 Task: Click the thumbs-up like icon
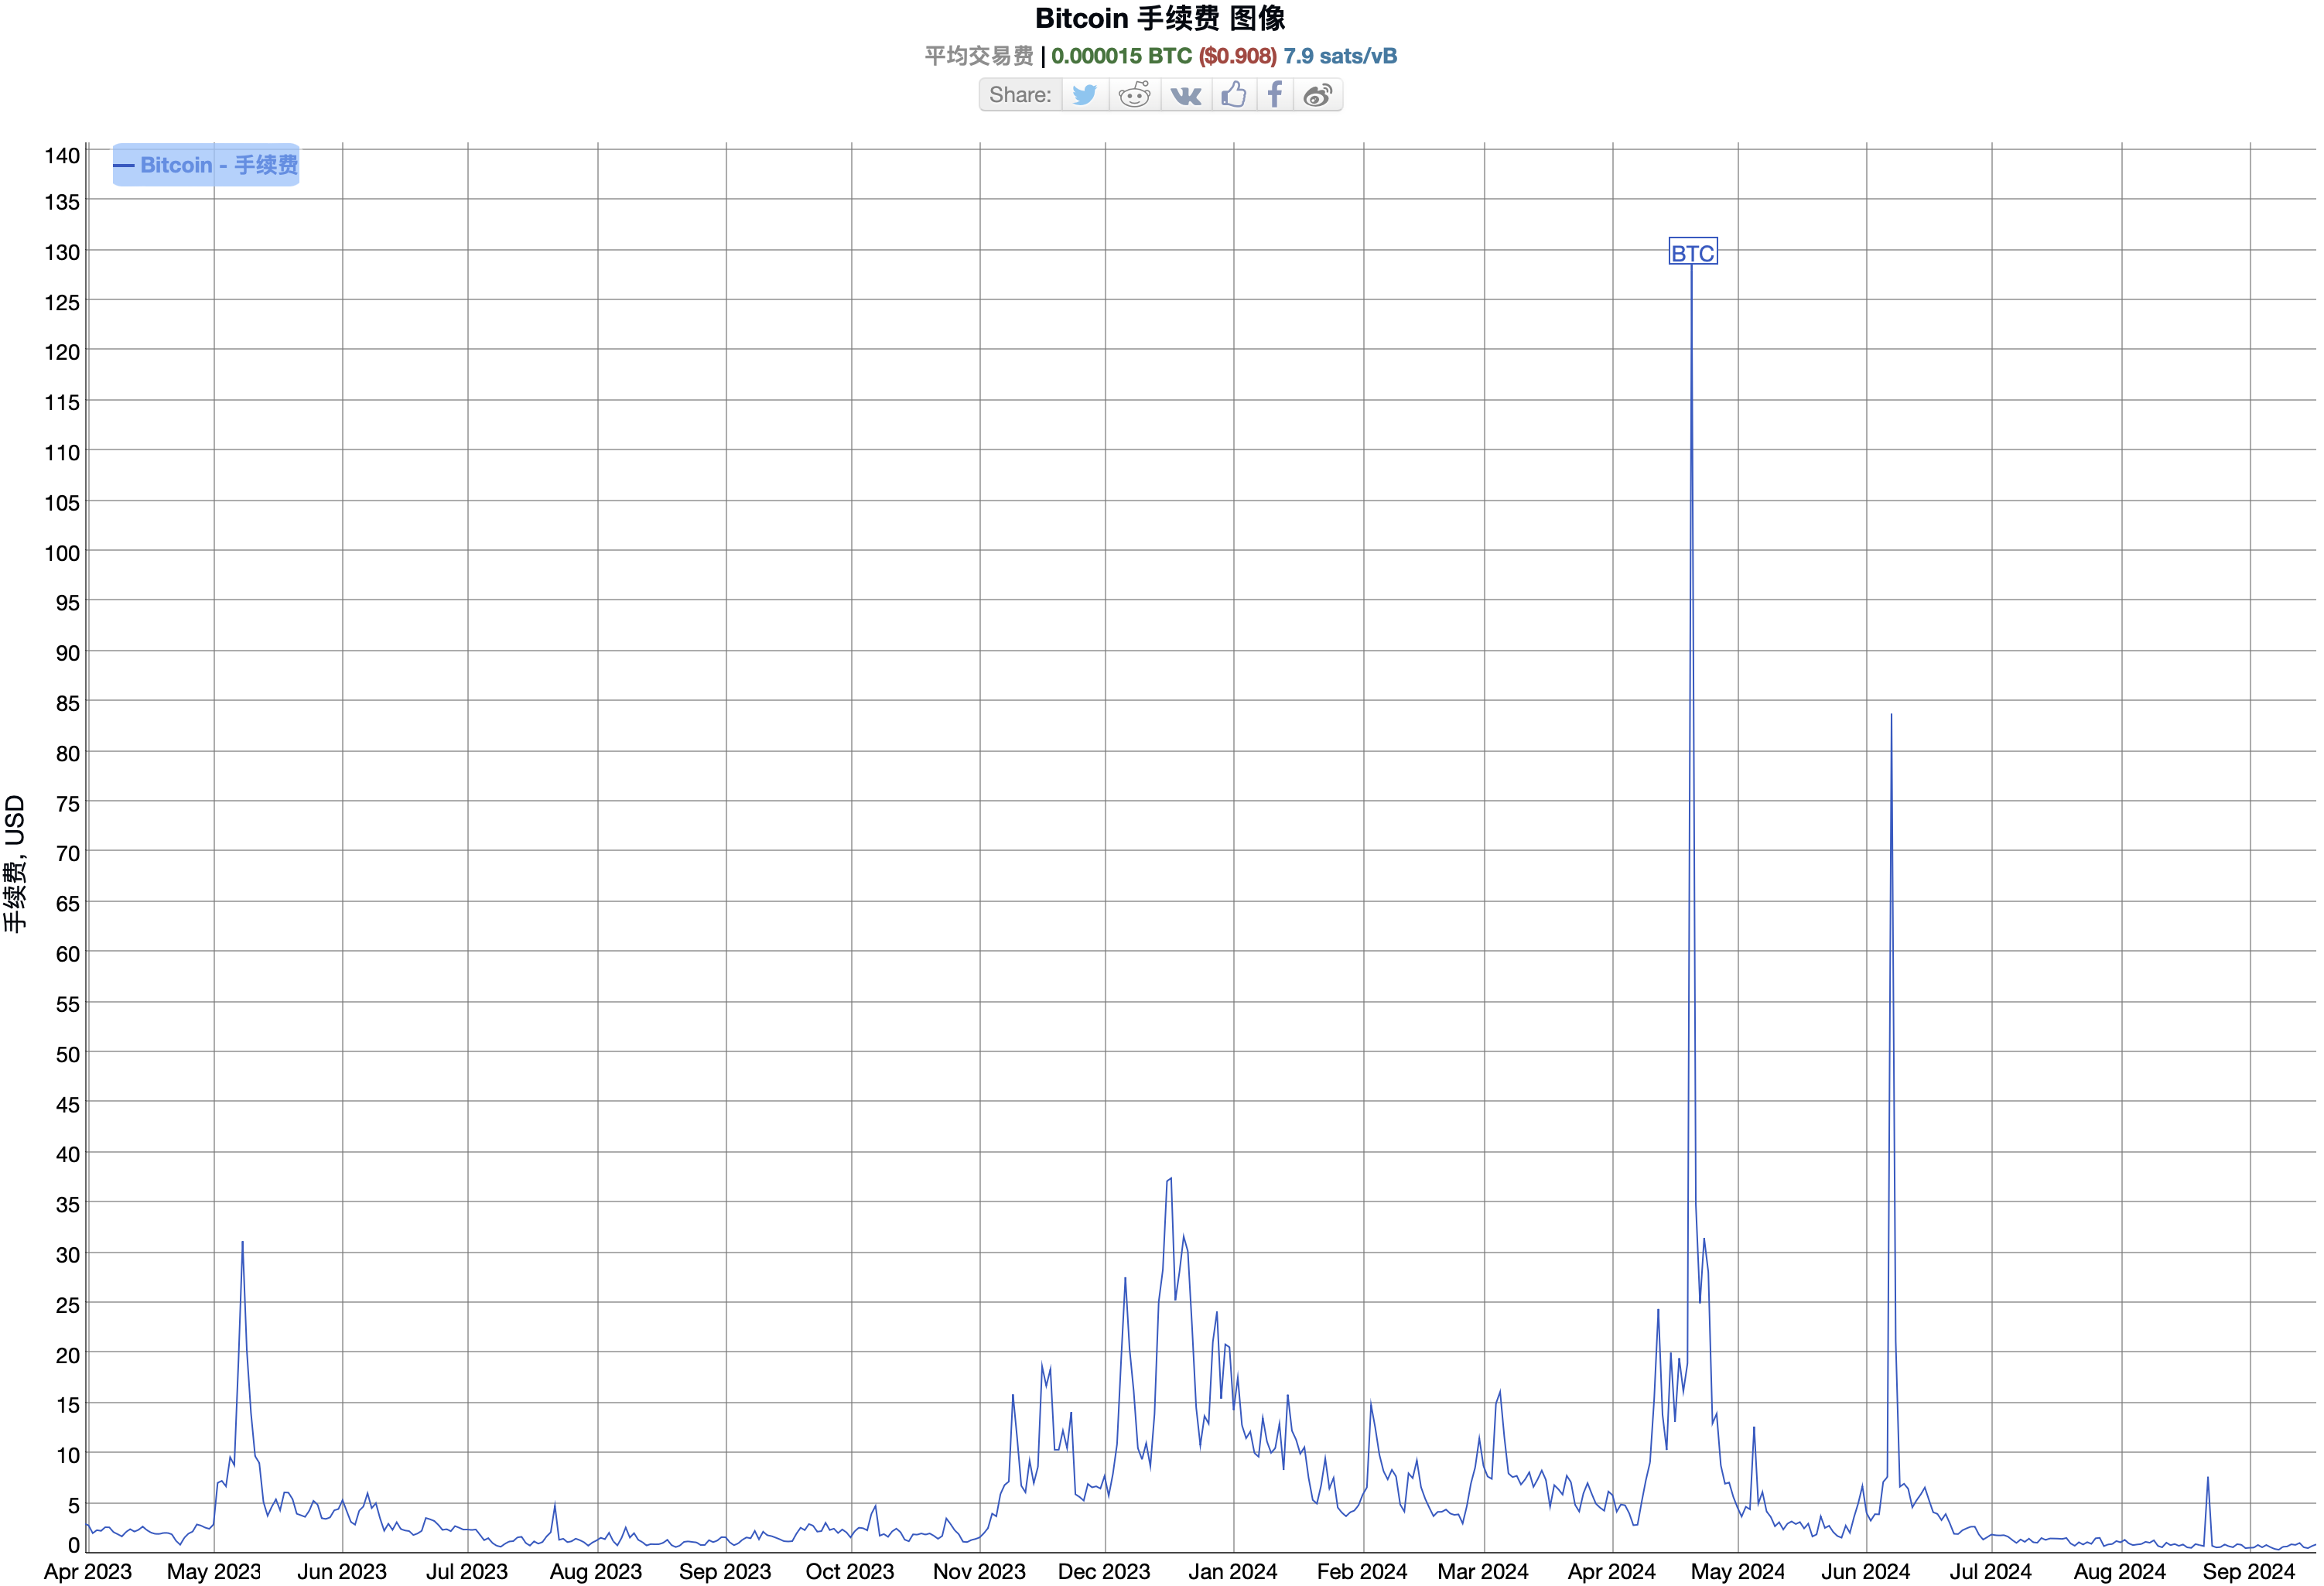pos(1234,95)
